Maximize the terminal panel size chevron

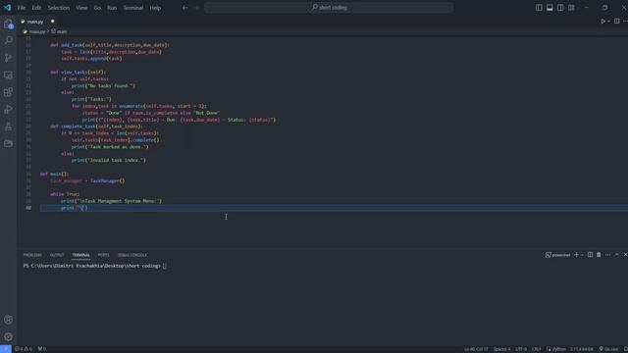click(617, 255)
